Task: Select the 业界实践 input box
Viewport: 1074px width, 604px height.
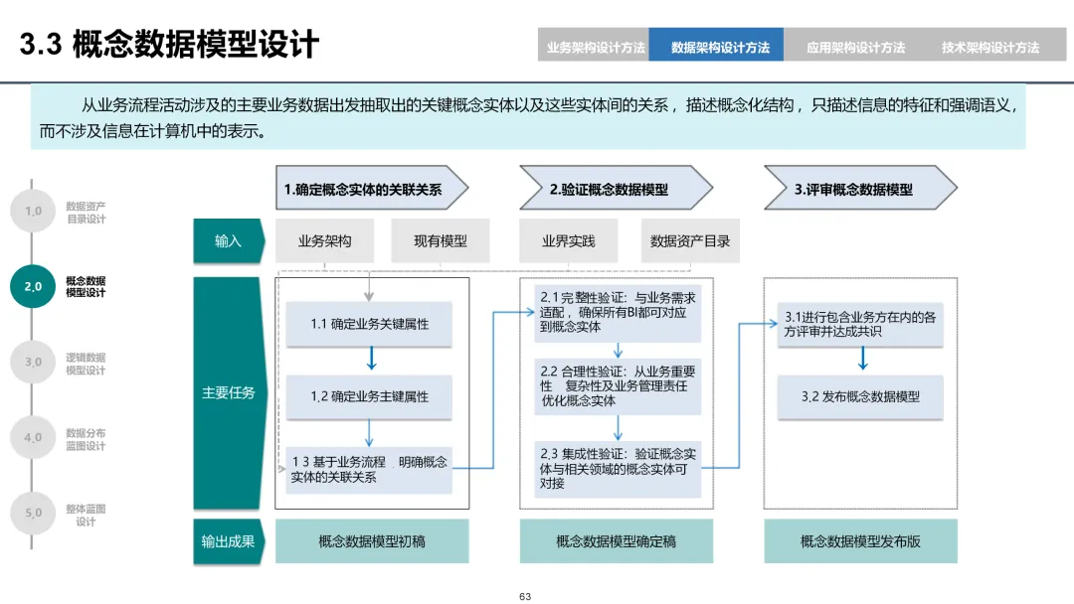Action: click(x=569, y=240)
